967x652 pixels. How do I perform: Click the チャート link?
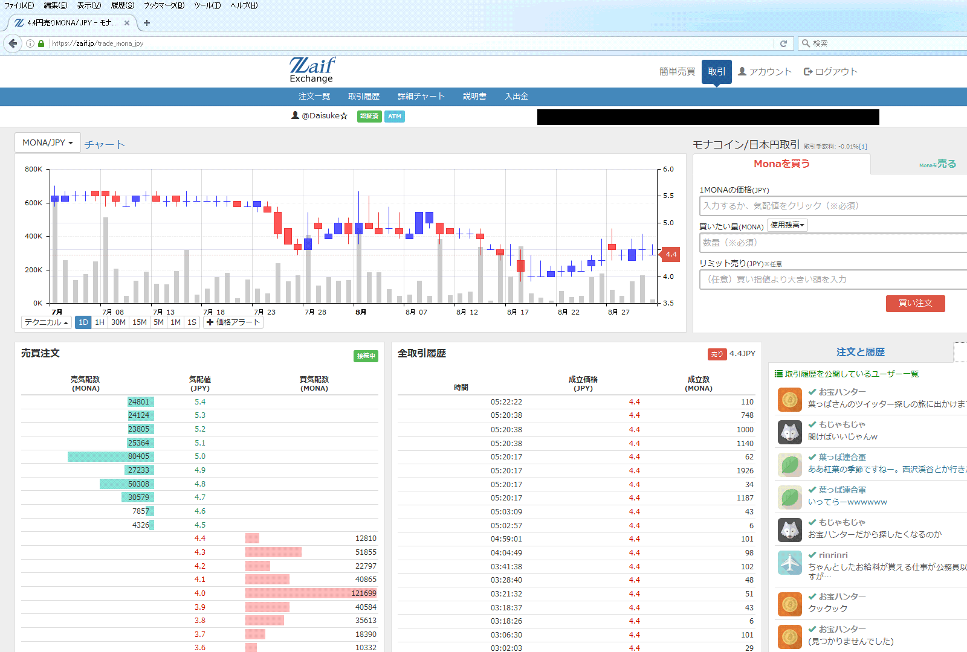point(105,145)
